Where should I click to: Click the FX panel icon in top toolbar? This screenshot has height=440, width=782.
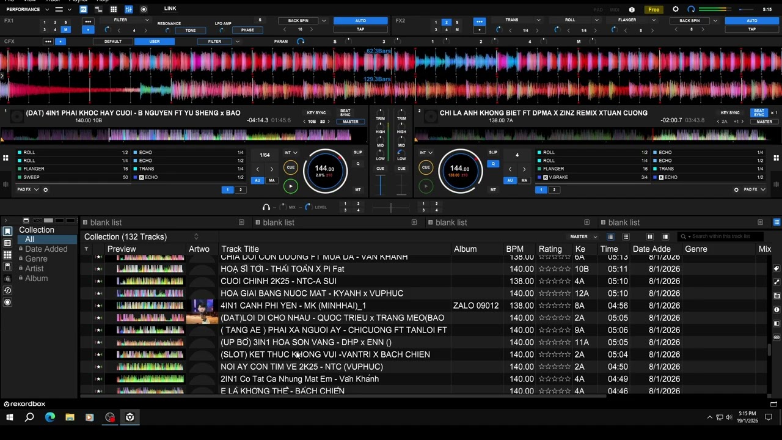pos(83,9)
